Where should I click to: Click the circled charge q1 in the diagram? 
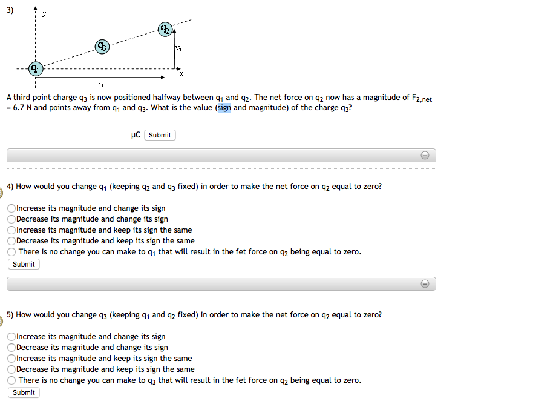tap(36, 68)
